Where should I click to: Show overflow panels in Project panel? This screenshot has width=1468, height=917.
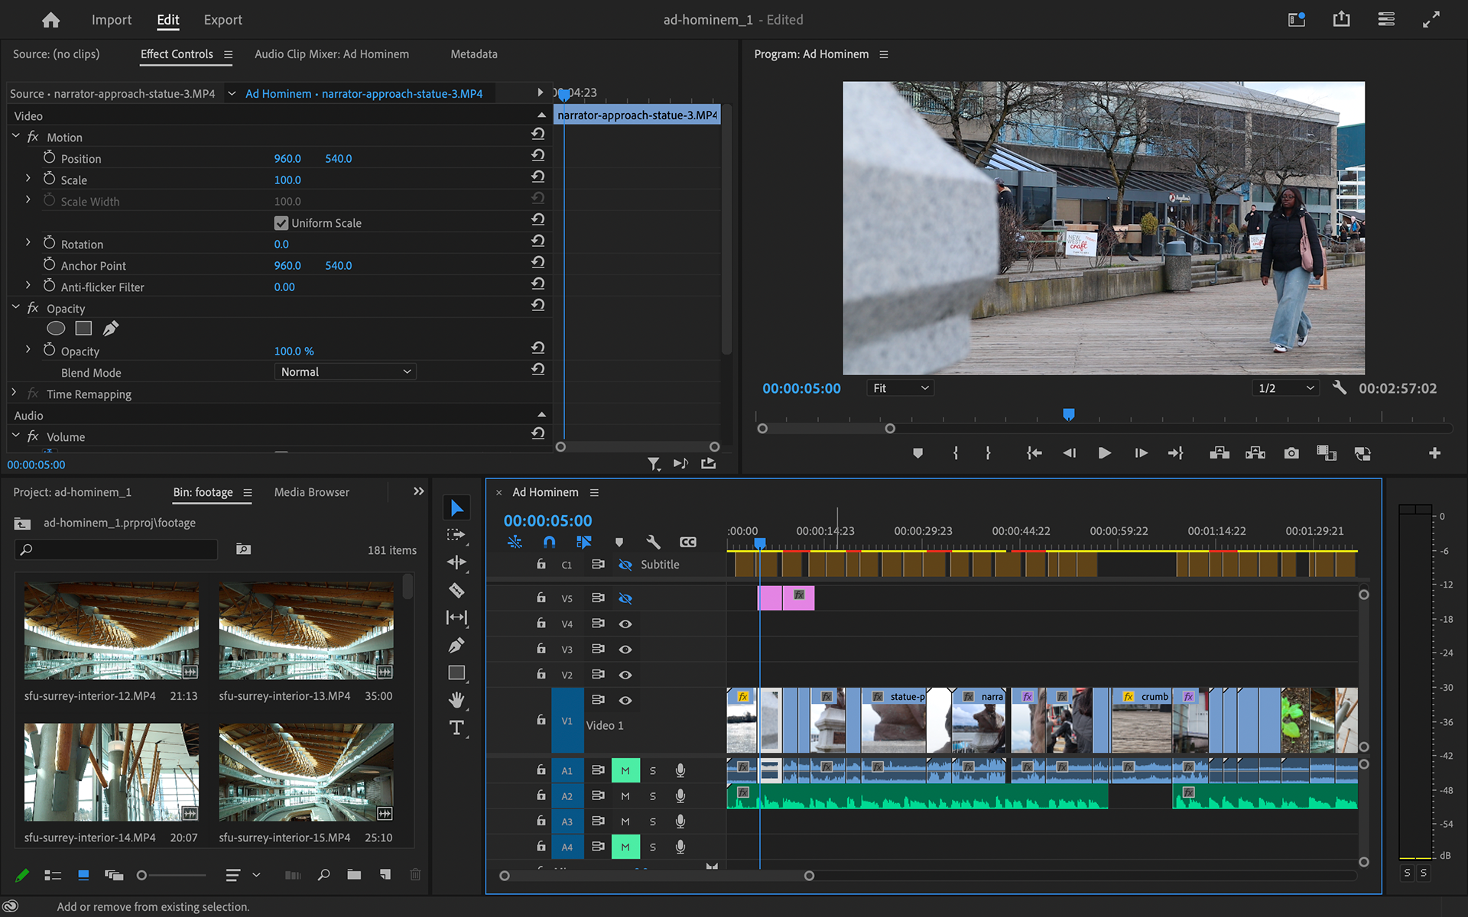click(x=418, y=491)
